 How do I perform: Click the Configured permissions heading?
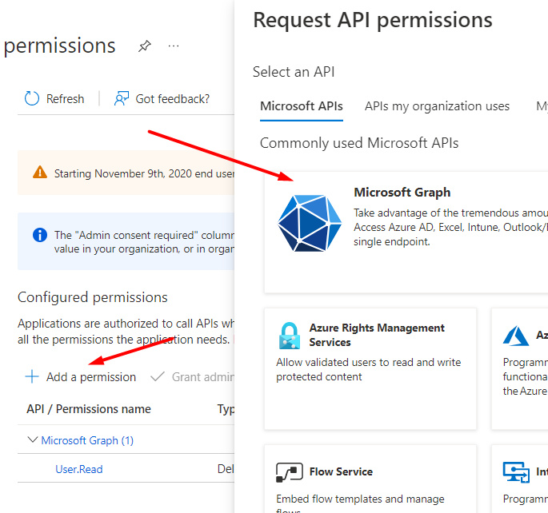point(93,297)
